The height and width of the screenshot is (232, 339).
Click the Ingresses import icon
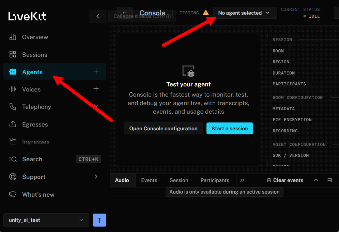coord(13,142)
